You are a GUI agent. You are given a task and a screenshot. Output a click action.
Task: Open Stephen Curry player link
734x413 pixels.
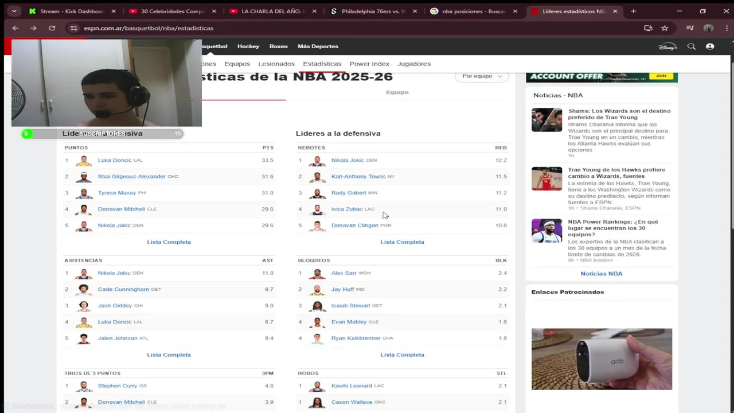tap(118, 386)
